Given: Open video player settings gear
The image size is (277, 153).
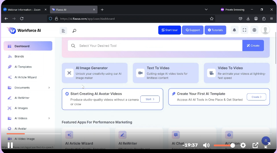Looking at the screenshot, I should tap(243, 145).
